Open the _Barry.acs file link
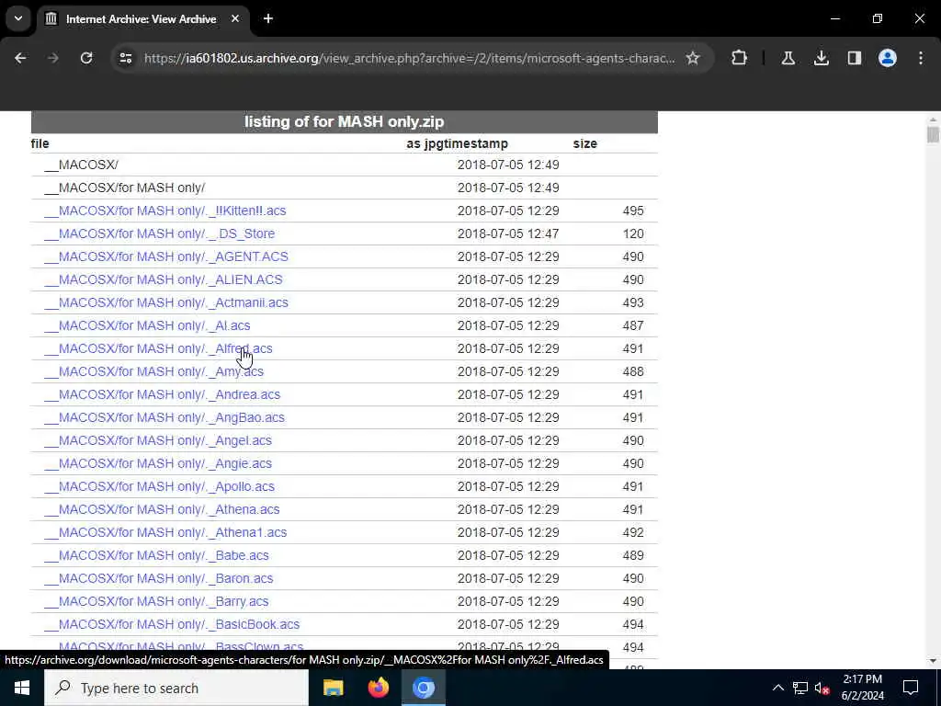 pyautogui.click(x=156, y=601)
